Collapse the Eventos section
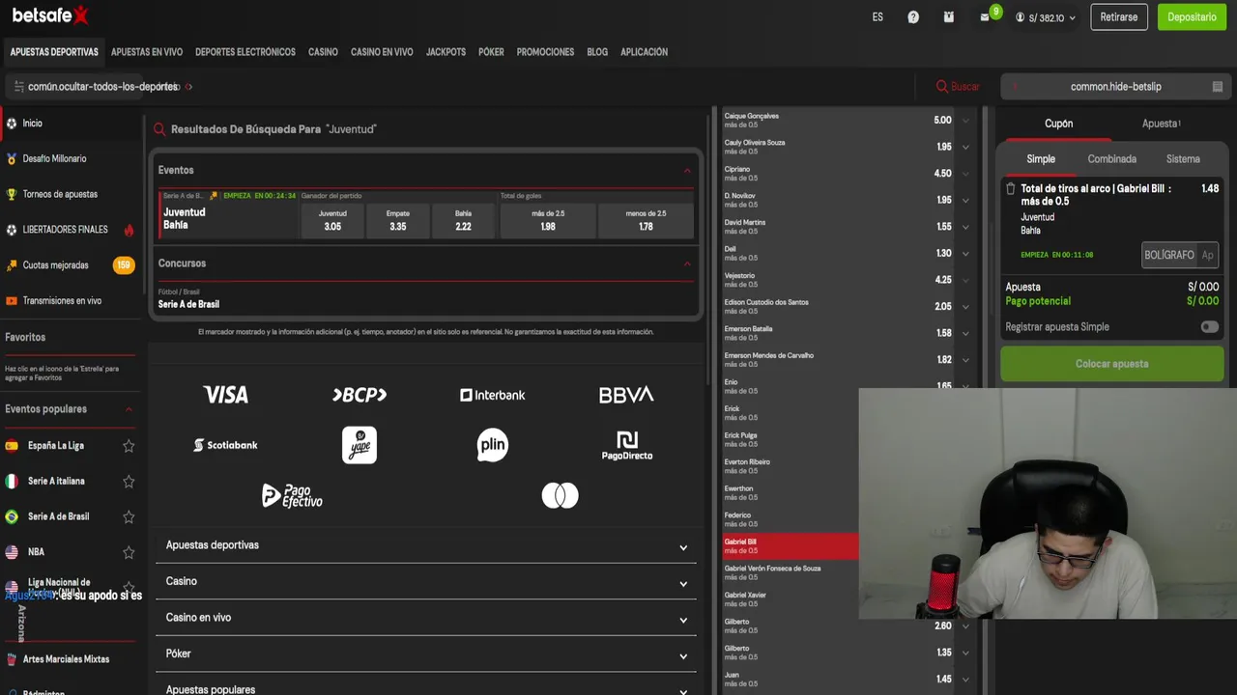Viewport: 1237px width, 695px height. pyautogui.click(x=687, y=171)
